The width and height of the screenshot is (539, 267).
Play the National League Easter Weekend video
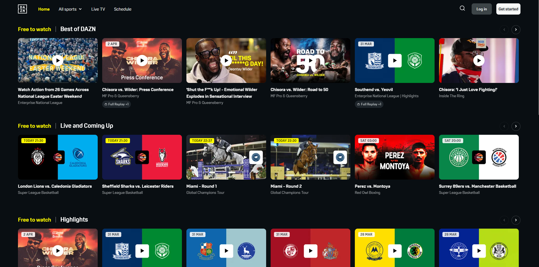[x=58, y=60]
